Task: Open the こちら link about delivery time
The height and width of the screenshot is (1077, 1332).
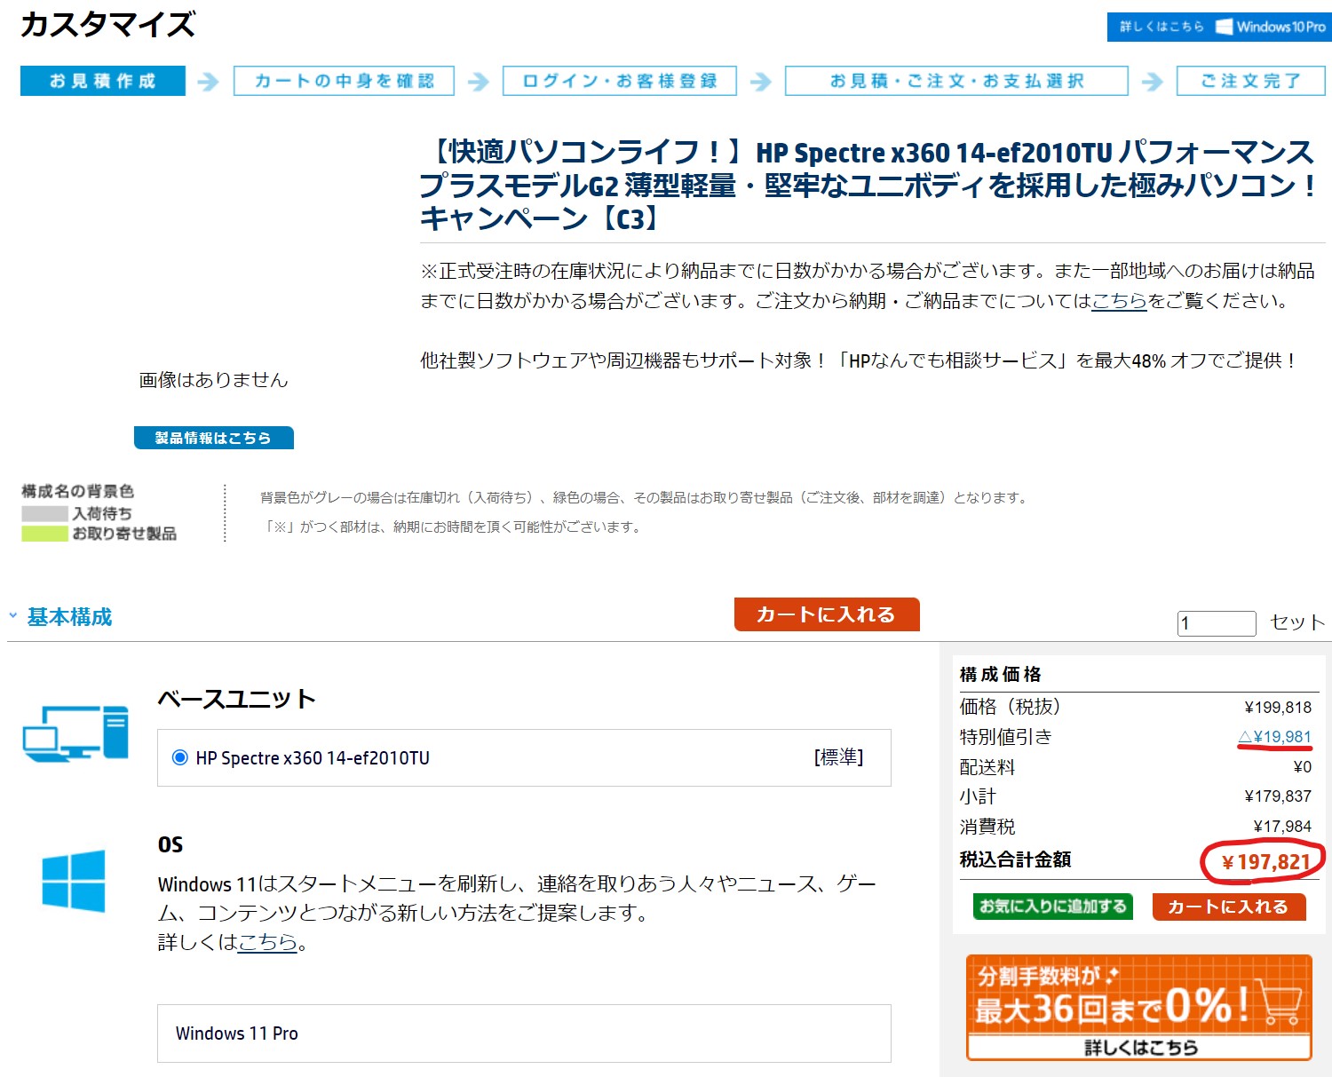Action: [1119, 301]
